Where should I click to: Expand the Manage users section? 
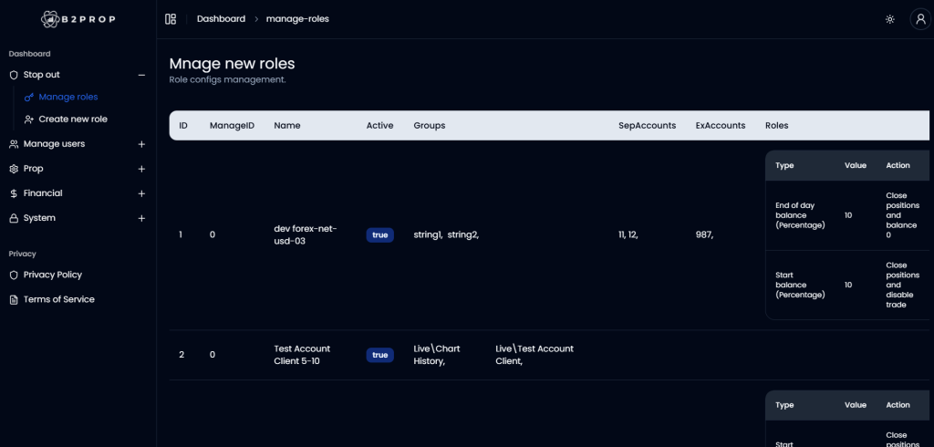tap(141, 144)
